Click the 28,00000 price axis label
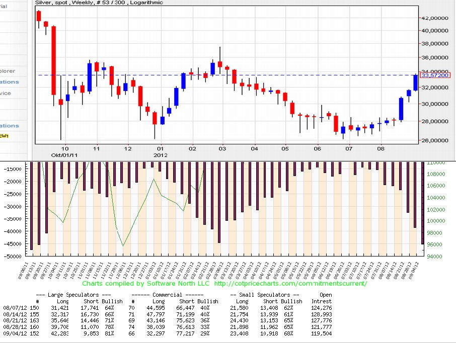Image resolution: width=456 pixels, height=343 pixels. coord(435,121)
